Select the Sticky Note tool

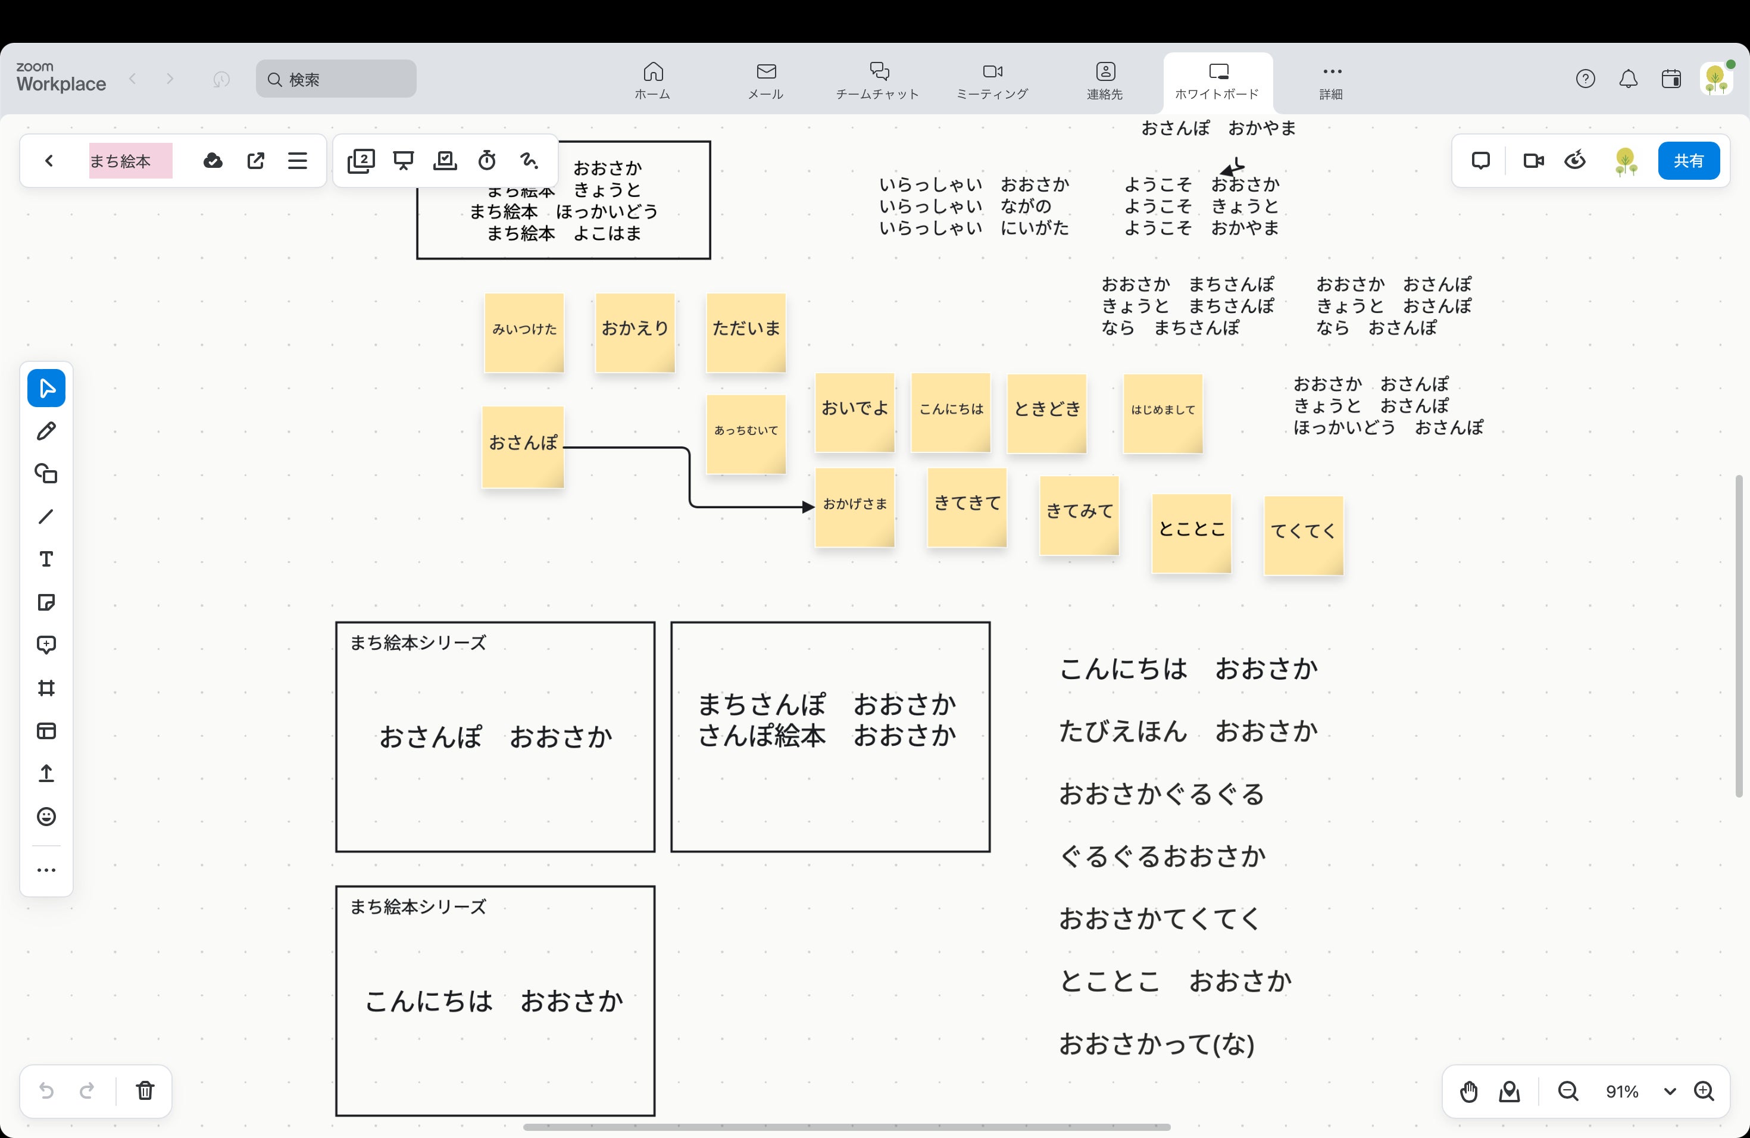(46, 603)
